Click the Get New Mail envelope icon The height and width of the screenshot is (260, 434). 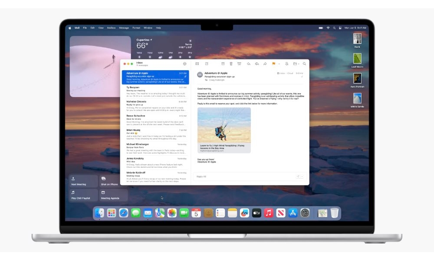point(197,64)
